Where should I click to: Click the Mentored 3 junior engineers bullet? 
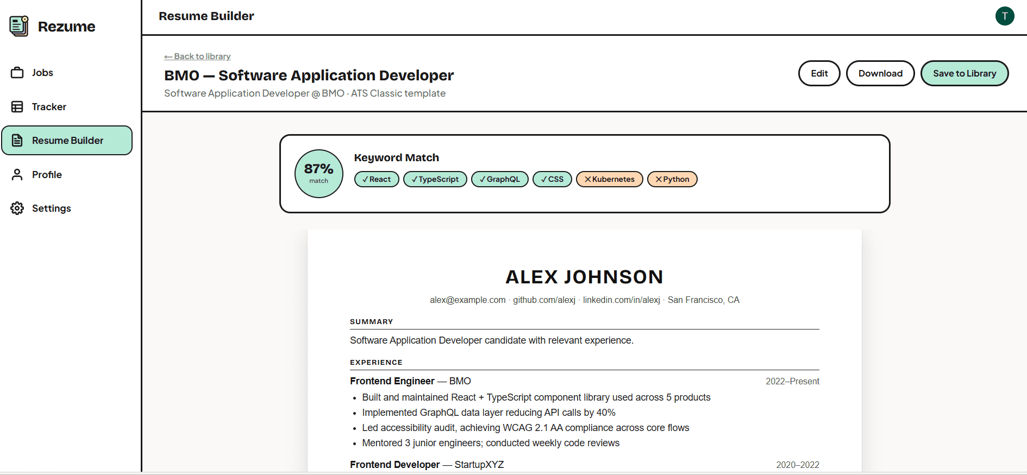tap(491, 443)
